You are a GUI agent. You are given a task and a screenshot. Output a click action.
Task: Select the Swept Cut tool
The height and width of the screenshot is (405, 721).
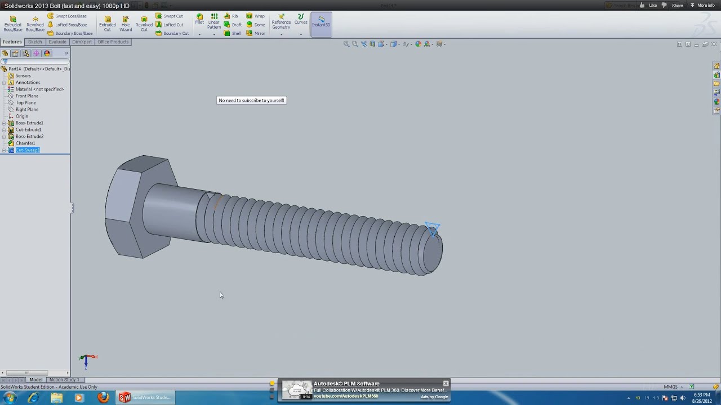[x=169, y=16]
